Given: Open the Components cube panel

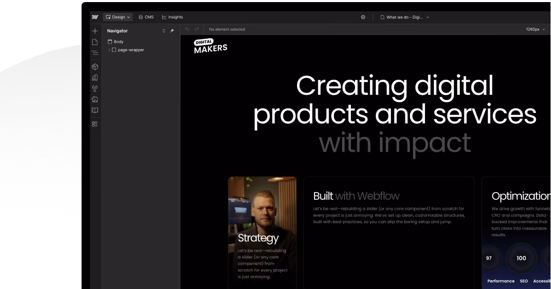Looking at the screenshot, I should (95, 67).
